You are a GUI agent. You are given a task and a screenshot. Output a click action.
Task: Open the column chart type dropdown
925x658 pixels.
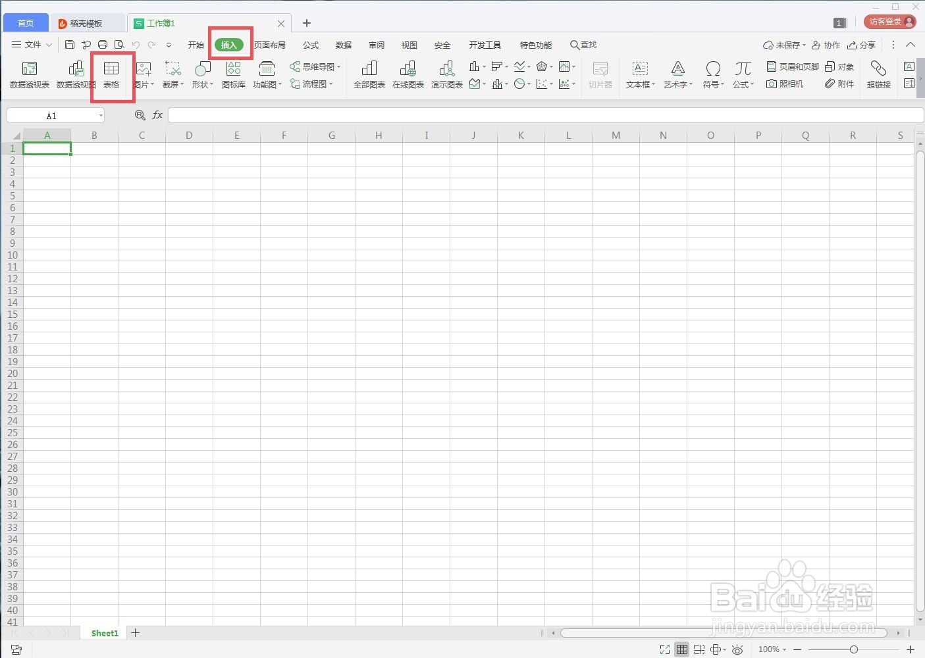tap(477, 66)
